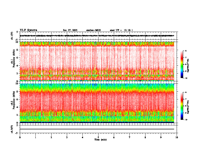Click the "VLF Spectra" plot title
This screenshot has height=154, width=199.
coord(28,30)
